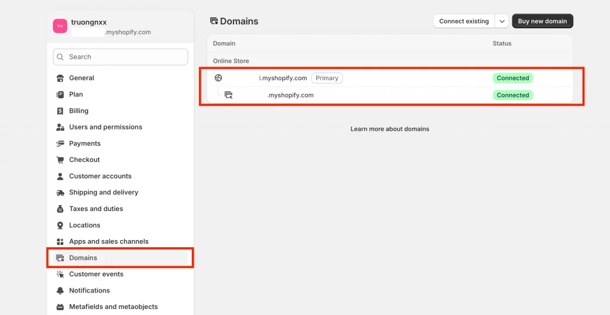Click the Locations pin icon
610x315 pixels.
point(60,225)
